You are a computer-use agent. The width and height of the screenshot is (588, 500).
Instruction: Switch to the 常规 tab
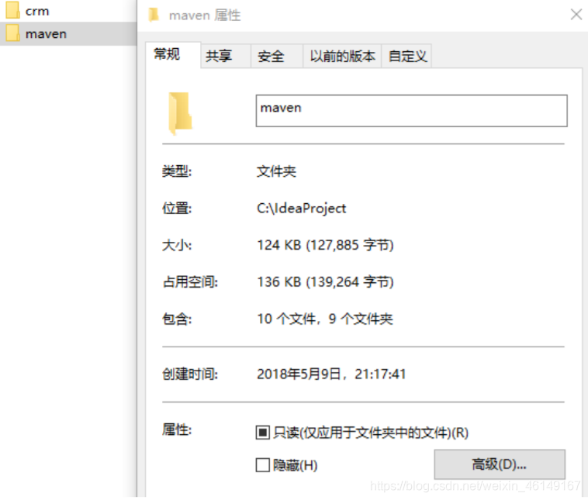tap(173, 55)
